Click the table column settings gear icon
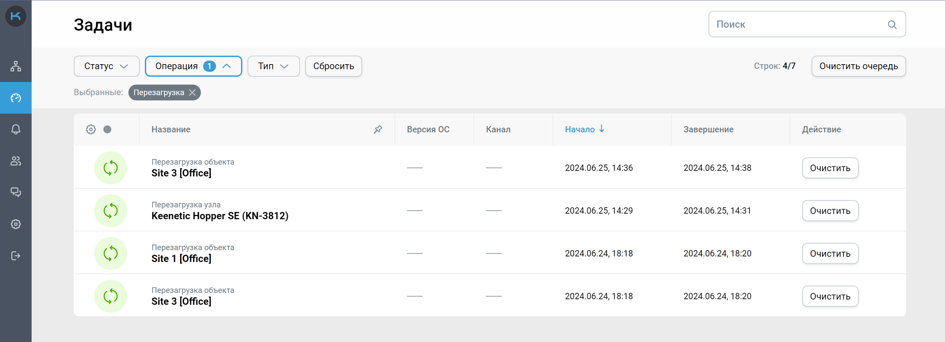Viewport: 945px width, 342px height. (x=91, y=129)
